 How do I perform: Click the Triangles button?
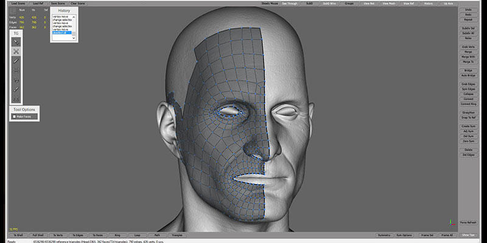[177, 235]
